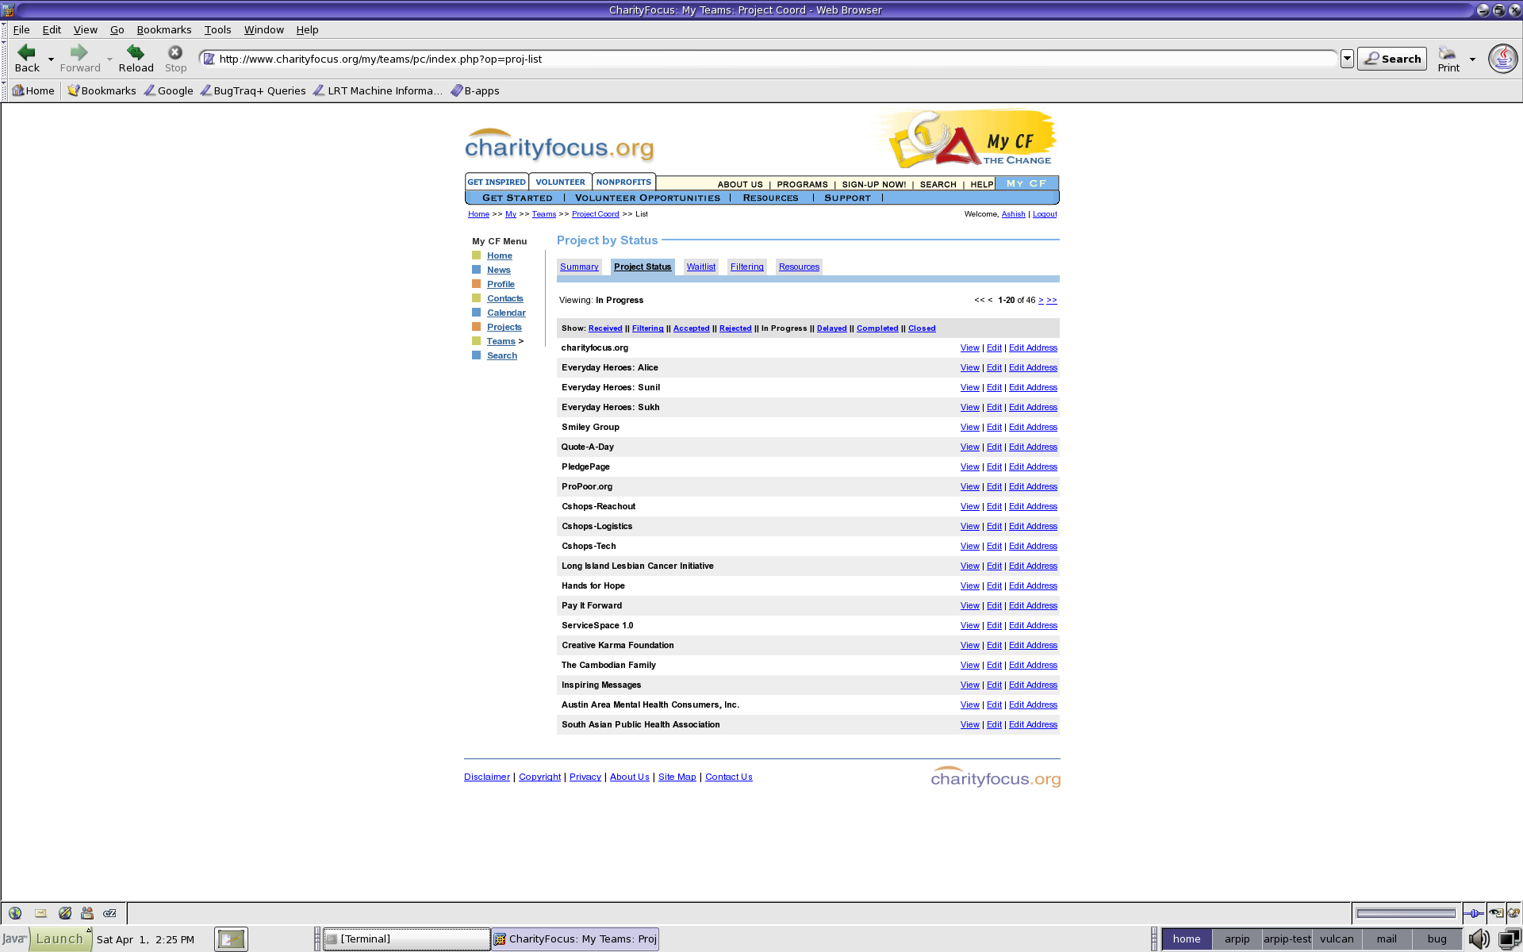1523x952 pixels.
Task: Open Teams in My CF Menu
Action: coord(501,341)
